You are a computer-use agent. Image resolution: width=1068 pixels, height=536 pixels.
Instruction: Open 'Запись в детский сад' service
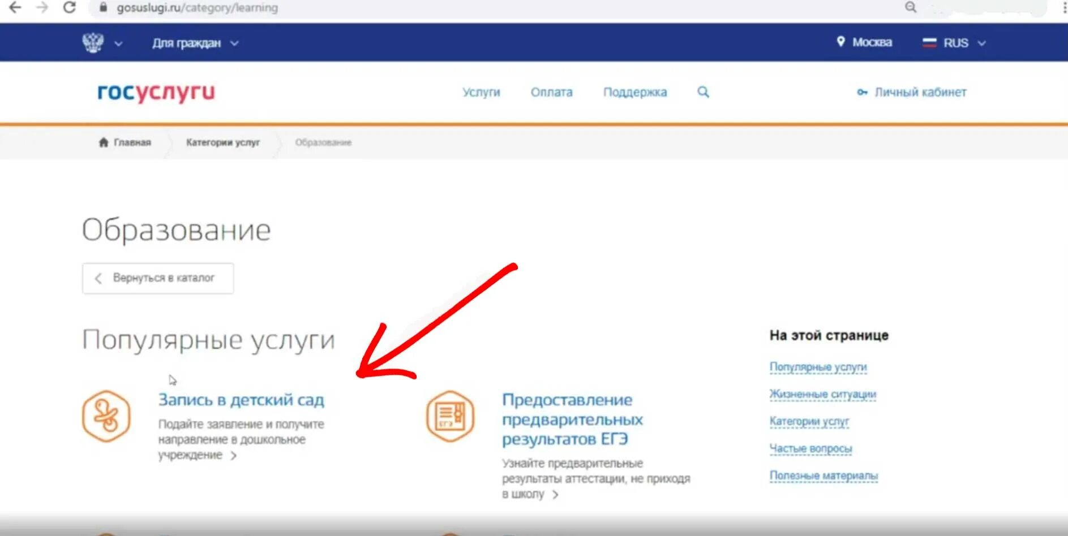coord(241,400)
